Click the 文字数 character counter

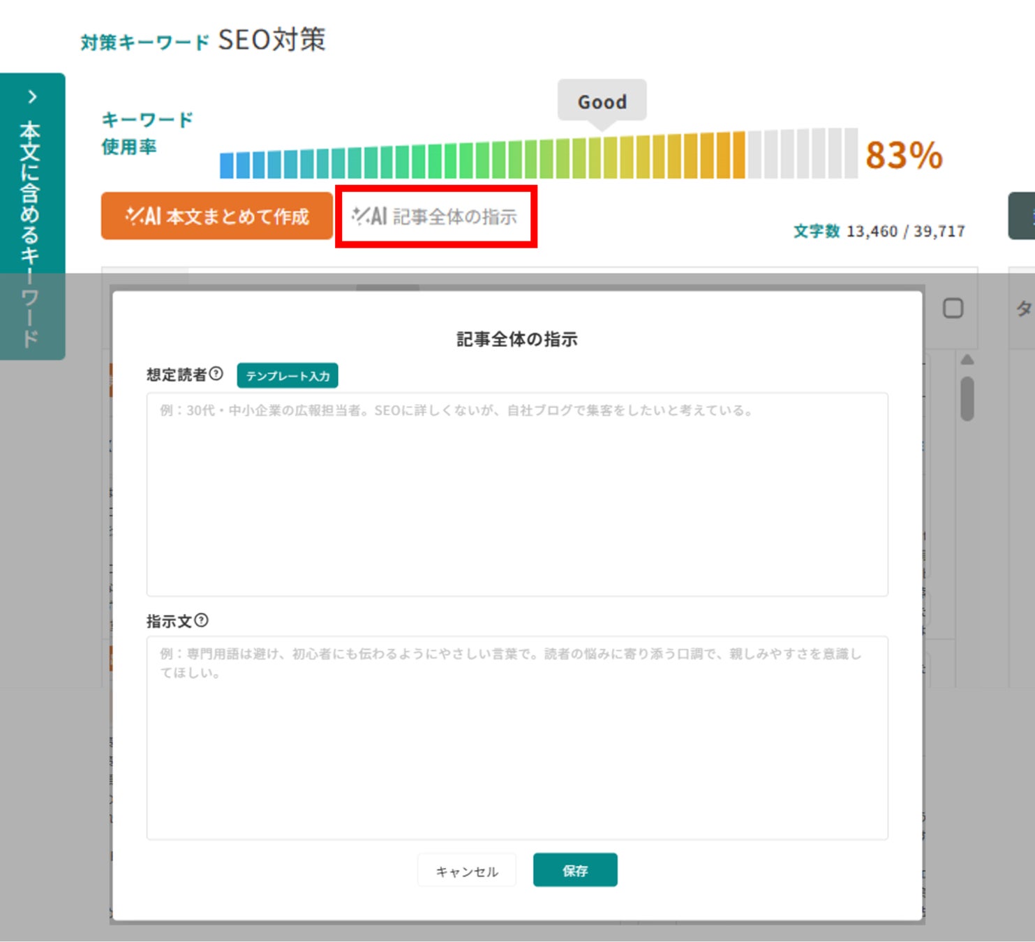tap(879, 232)
